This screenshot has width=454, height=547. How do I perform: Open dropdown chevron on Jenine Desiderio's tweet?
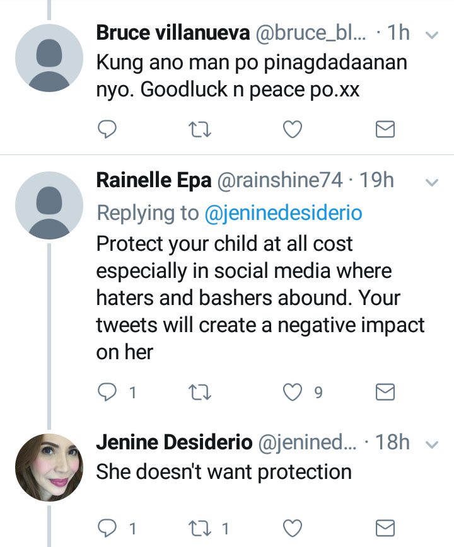pos(432,444)
